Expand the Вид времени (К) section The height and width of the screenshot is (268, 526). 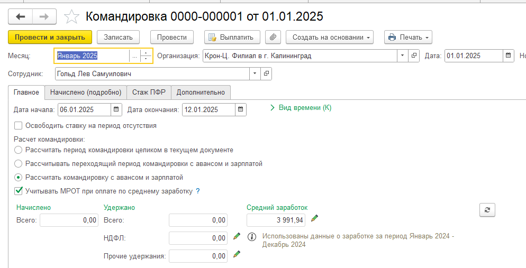[301, 108]
